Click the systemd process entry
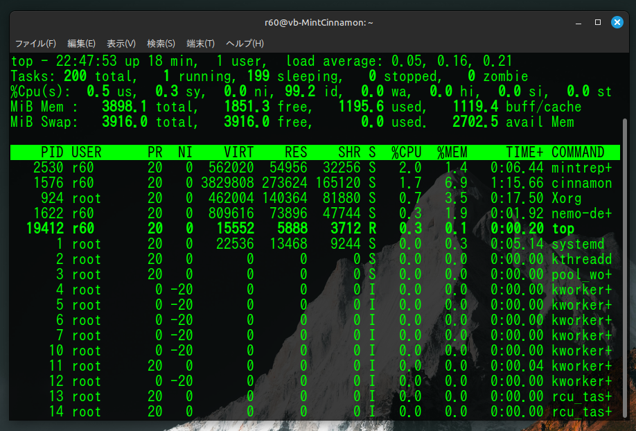Screen dimensions: 636x431 pos(578,244)
